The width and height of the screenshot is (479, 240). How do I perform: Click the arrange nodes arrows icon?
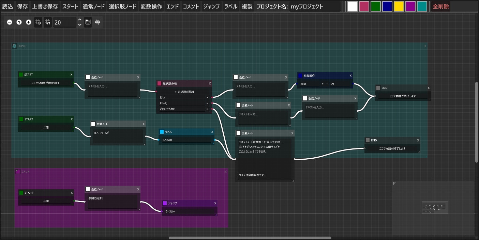coord(98,22)
